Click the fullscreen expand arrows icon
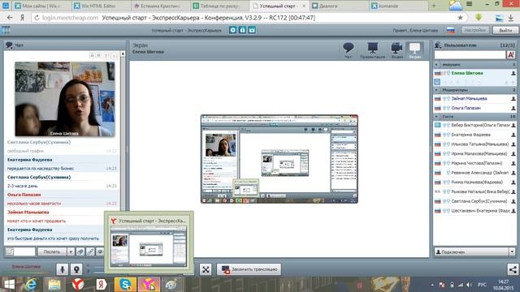The height and width of the screenshot is (292, 520). click(x=206, y=269)
